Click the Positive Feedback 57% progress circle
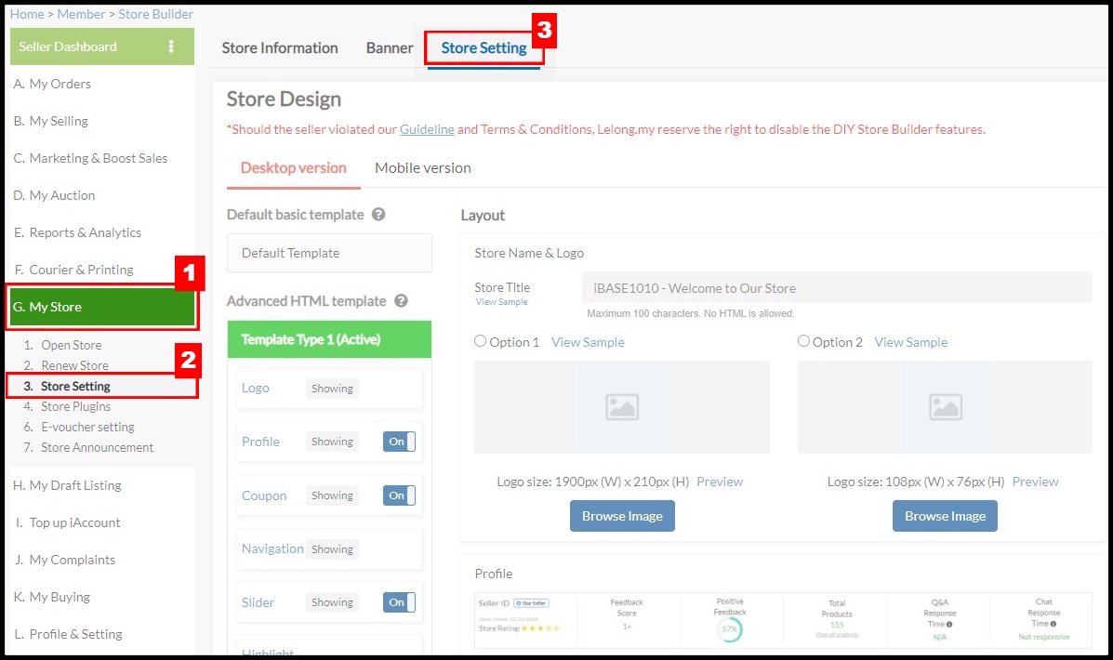This screenshot has width=1113, height=660. (x=730, y=629)
